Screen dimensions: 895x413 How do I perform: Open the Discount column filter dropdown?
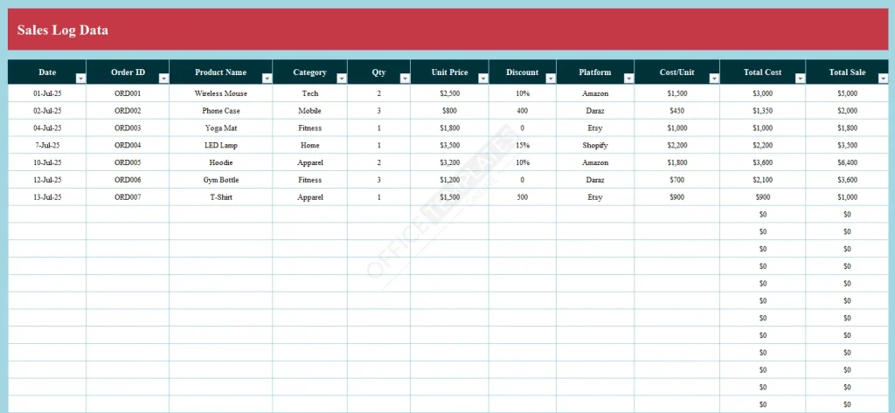point(551,79)
